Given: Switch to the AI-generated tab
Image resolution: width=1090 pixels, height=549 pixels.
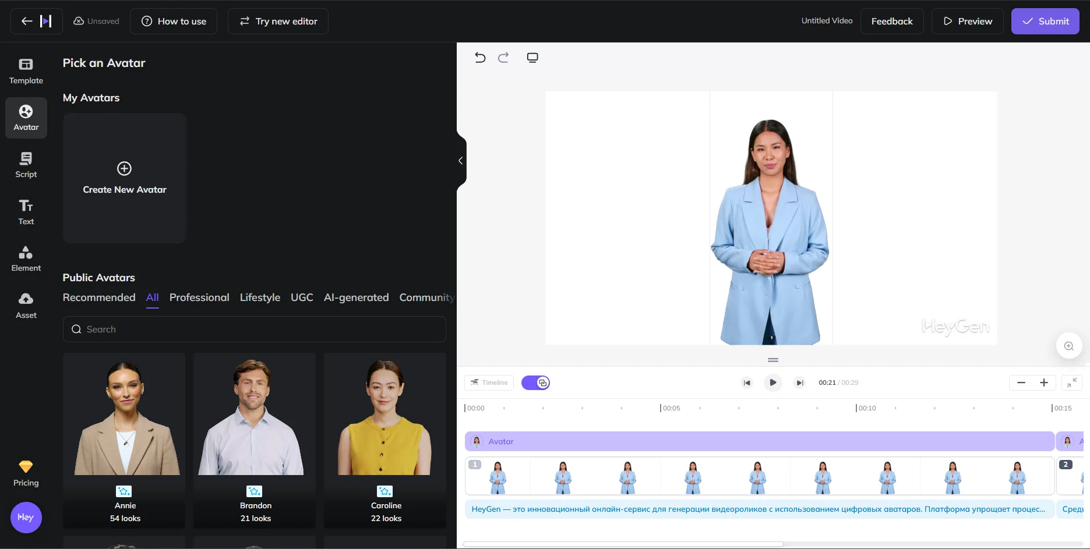Looking at the screenshot, I should [356, 297].
